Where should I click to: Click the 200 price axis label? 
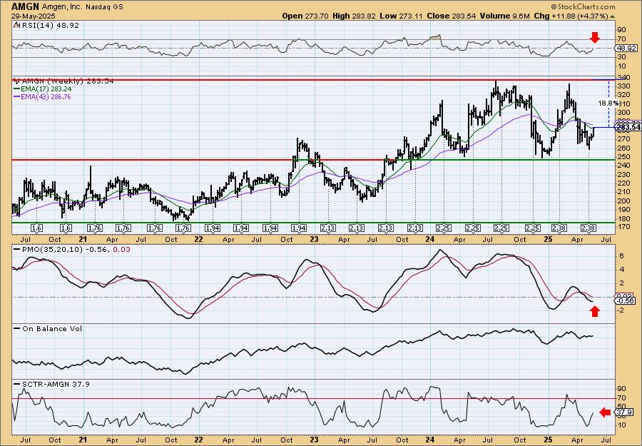624,201
